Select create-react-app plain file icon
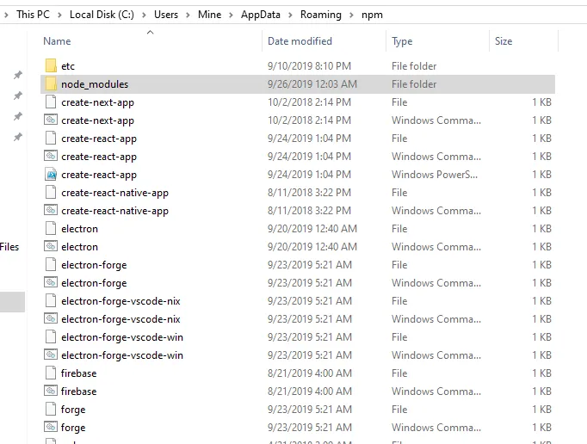Screen dimensions: 587x444 51,138
